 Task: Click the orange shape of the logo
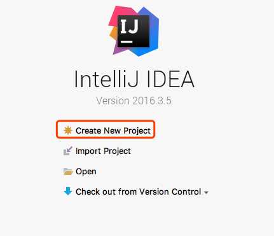114,34
